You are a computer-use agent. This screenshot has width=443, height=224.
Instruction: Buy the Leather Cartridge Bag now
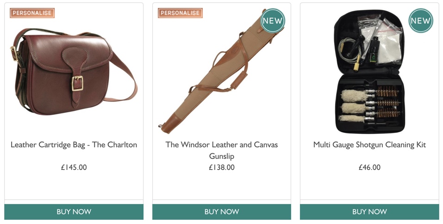[74, 212]
